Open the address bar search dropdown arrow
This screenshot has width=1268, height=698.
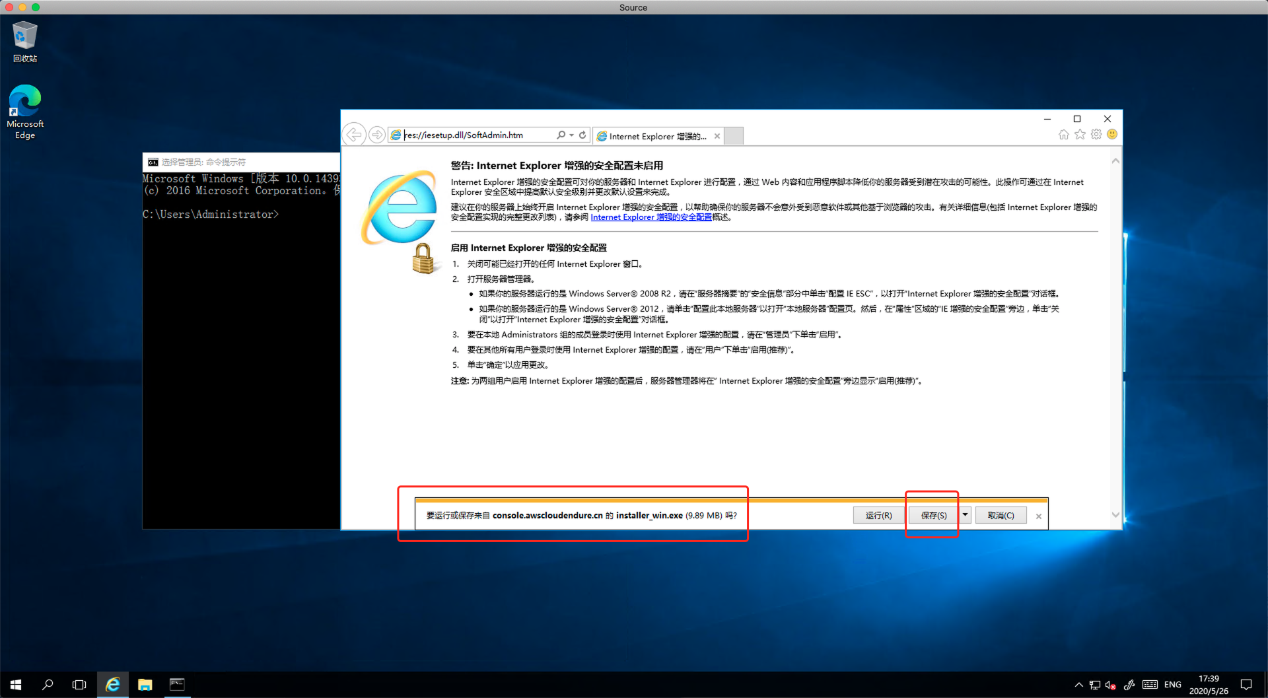pyautogui.click(x=571, y=135)
